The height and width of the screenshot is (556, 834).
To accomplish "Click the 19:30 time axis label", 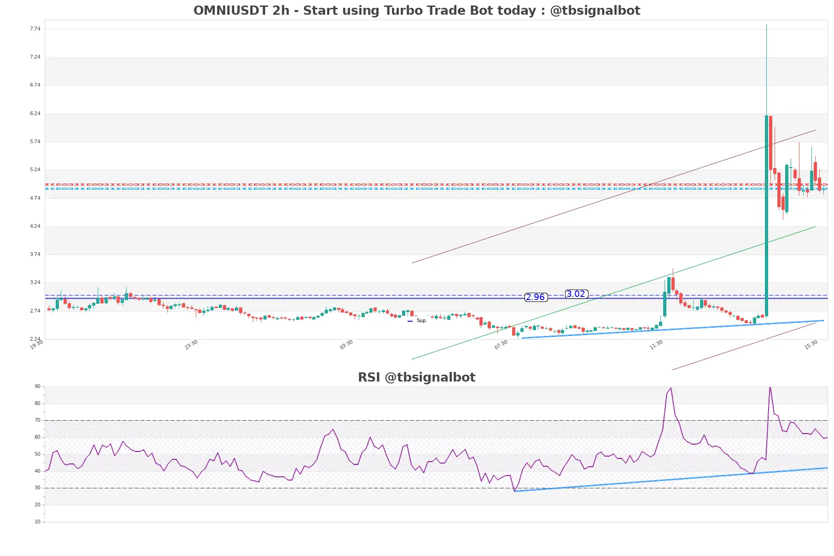I will (x=36, y=345).
